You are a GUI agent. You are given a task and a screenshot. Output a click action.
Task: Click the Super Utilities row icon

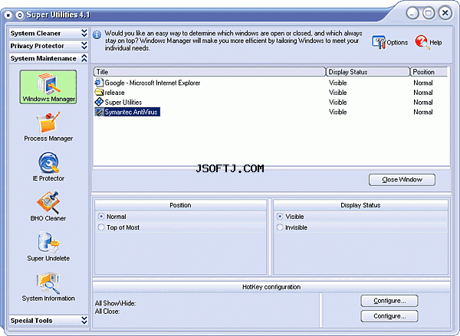pos(99,102)
